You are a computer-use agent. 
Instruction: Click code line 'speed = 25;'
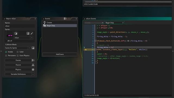102,54
